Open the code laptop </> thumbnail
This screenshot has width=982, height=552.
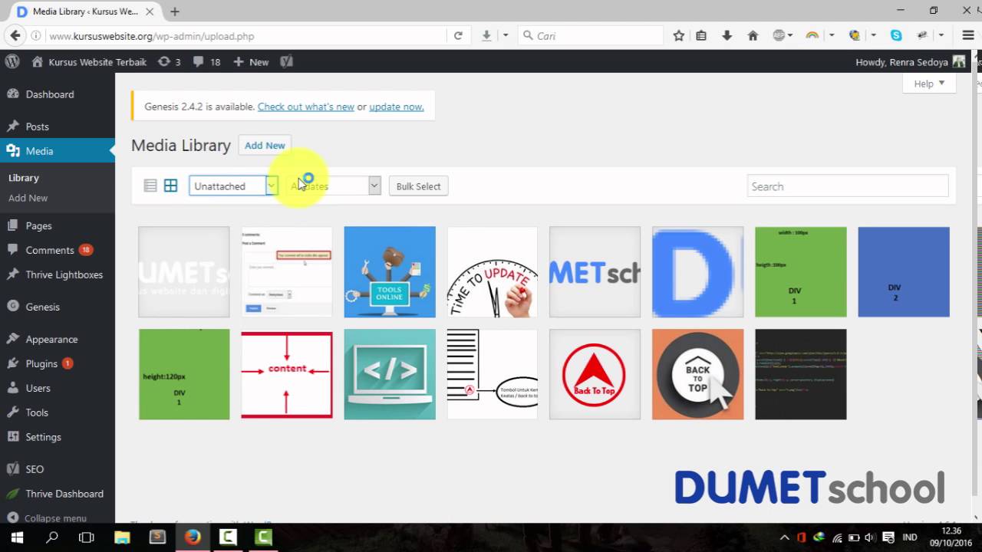390,374
